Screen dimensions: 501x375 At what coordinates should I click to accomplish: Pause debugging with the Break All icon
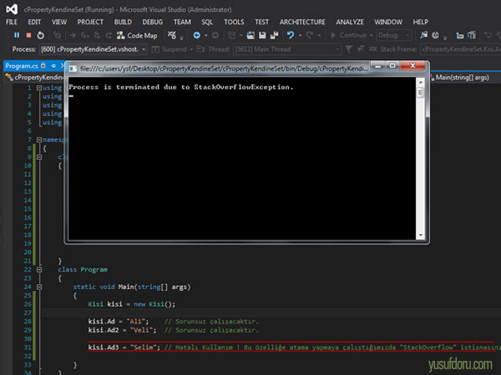coord(17,35)
